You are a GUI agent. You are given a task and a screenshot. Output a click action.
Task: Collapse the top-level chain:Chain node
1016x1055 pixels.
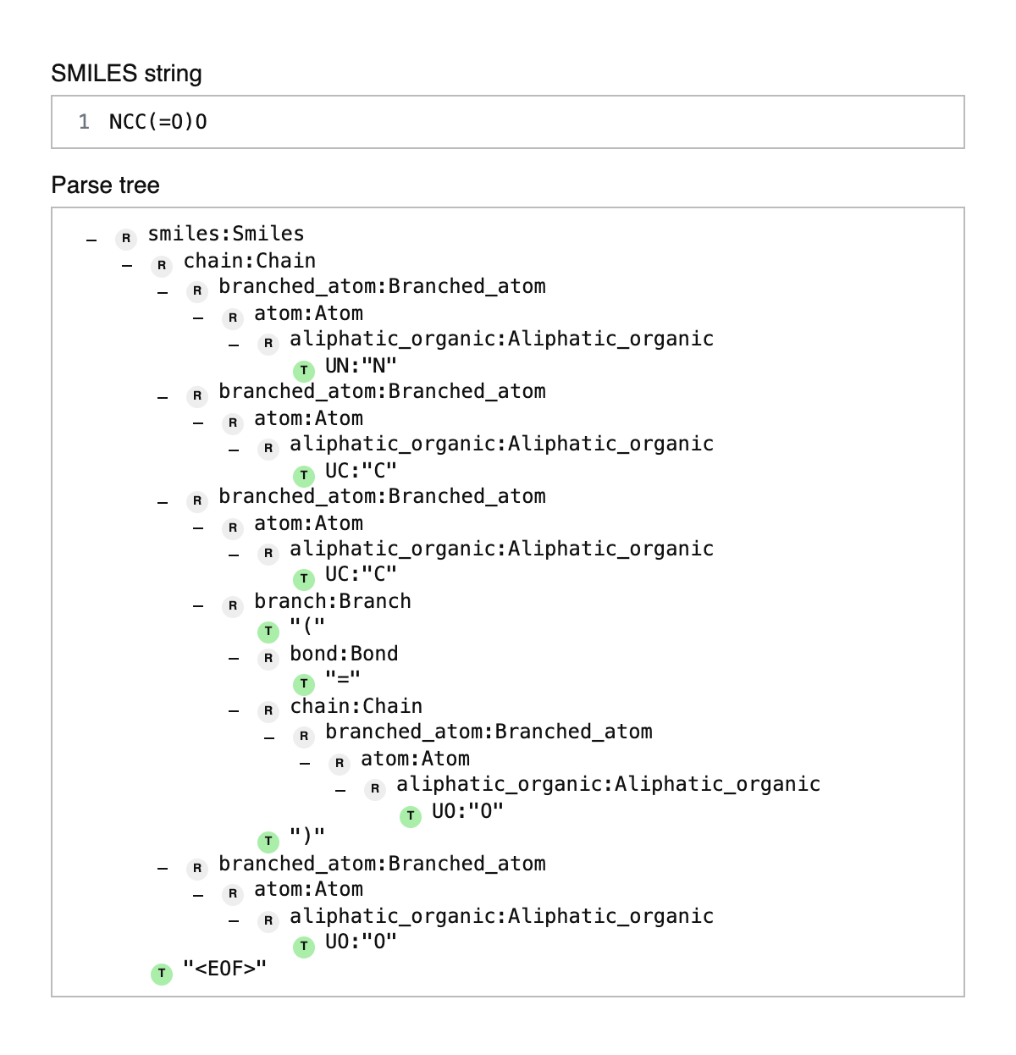[x=127, y=266]
